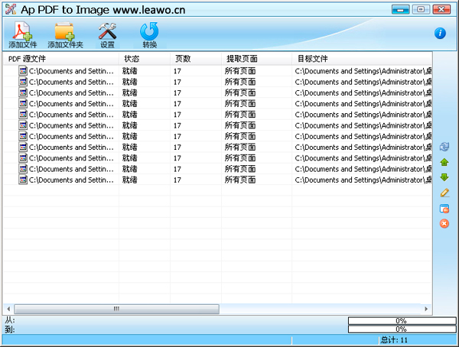
Task: Click the 从: label in status area
Action: coord(10,320)
